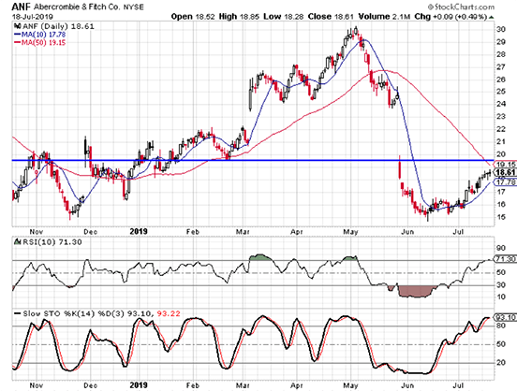
Task: Click the Close 18.61 header value
Action: 331,17
